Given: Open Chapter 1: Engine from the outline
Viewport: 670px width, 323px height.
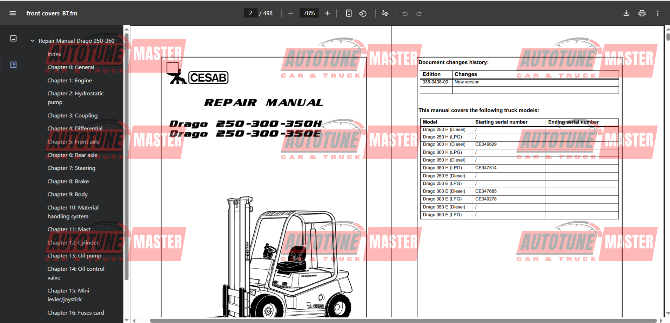Looking at the screenshot, I should point(69,80).
